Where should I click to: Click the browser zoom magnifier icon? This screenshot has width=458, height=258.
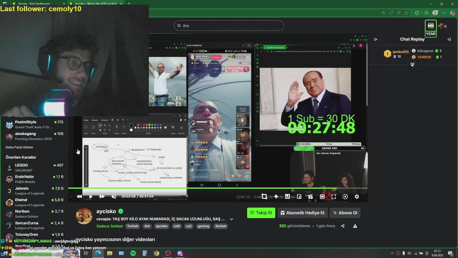coord(383,13)
